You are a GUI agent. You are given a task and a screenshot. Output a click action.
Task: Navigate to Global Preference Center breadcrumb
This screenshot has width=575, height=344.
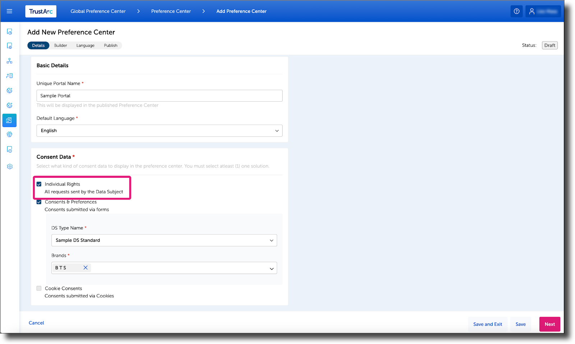click(98, 11)
